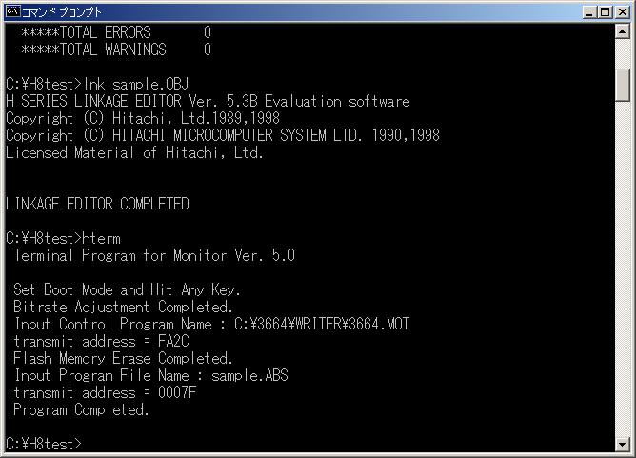Click the 'transmit address = FA2C' line
636x458 pixels.
point(102,341)
